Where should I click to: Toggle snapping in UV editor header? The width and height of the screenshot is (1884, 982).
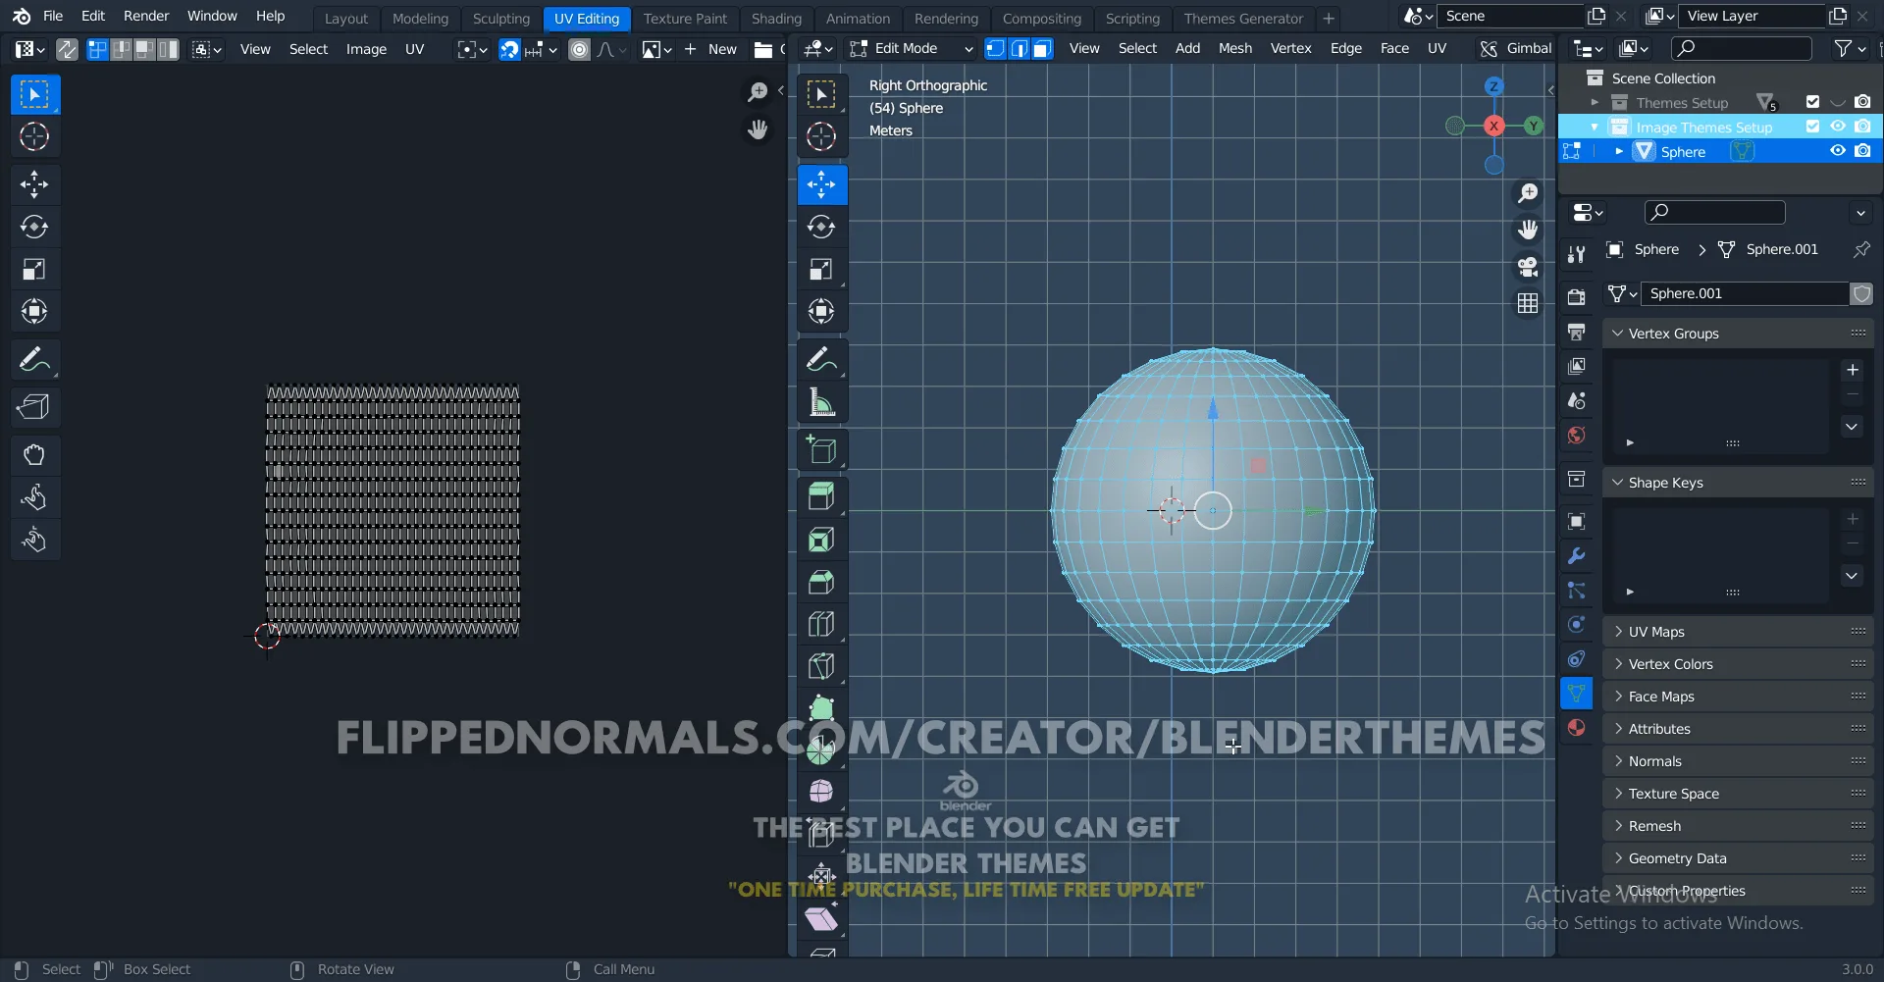(x=509, y=49)
